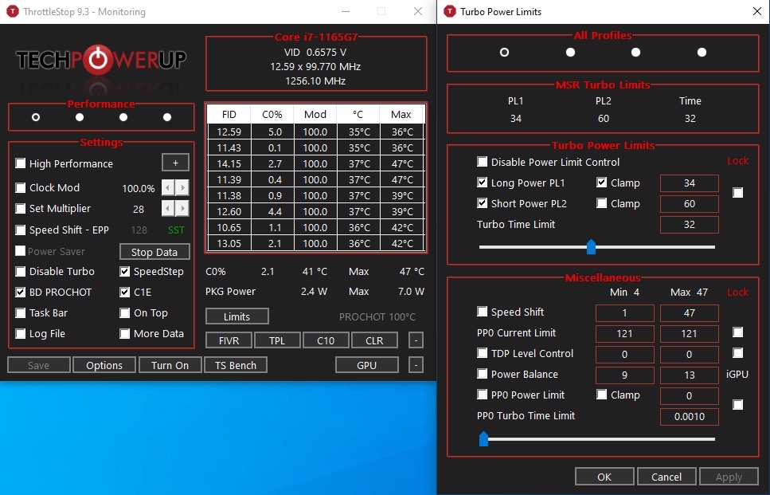
Task: Enable the More Data checkbox
Action: click(125, 333)
